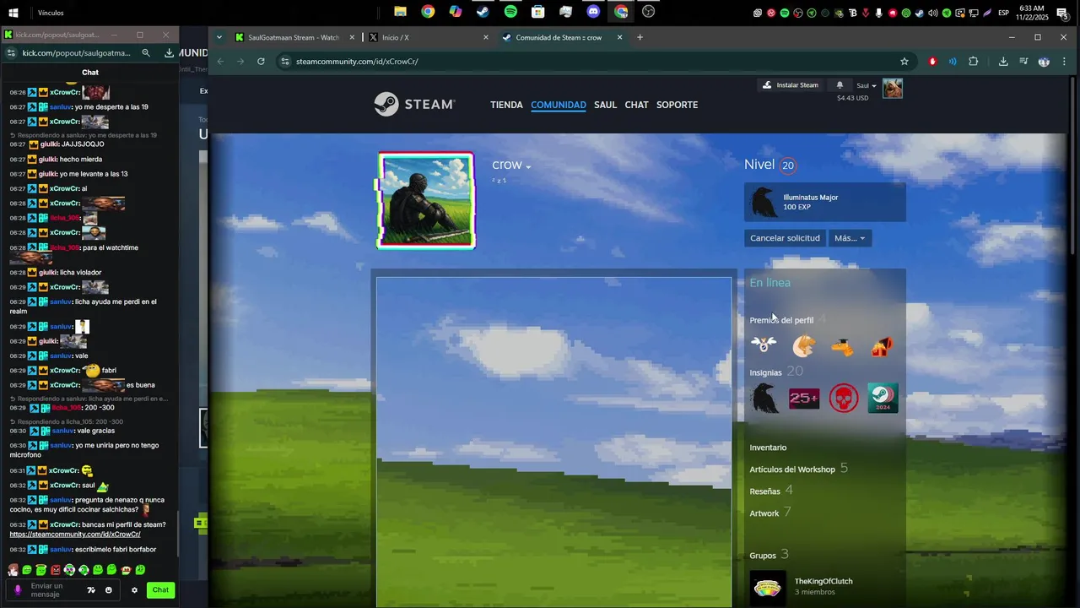Screen dimensions: 1080x608
Task: Open the SOPORTE menu
Action: pyautogui.click(x=678, y=105)
